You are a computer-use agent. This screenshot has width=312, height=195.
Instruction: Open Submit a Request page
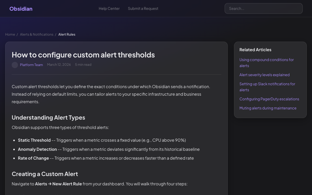click(x=143, y=9)
